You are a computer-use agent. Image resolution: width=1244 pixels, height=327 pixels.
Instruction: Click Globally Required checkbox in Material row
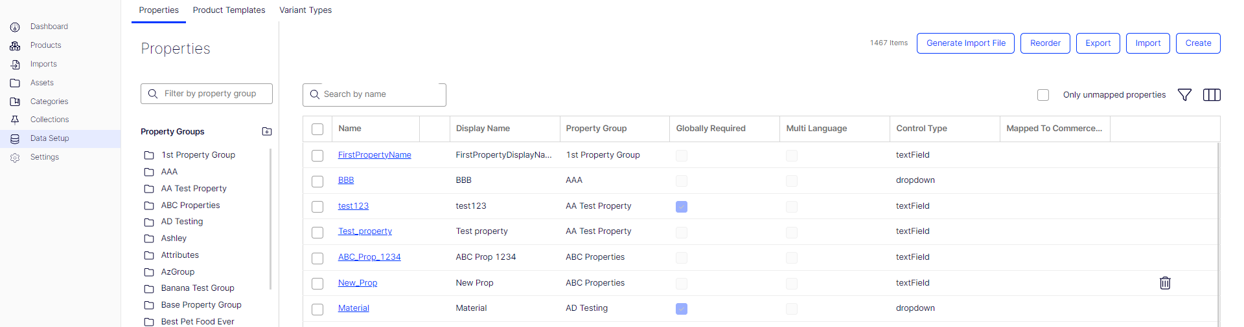[x=682, y=309]
